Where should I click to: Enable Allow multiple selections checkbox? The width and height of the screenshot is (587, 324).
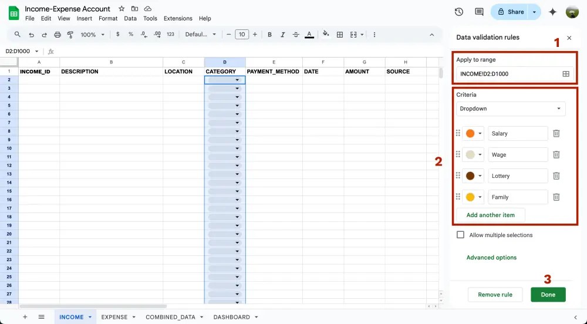click(461, 235)
